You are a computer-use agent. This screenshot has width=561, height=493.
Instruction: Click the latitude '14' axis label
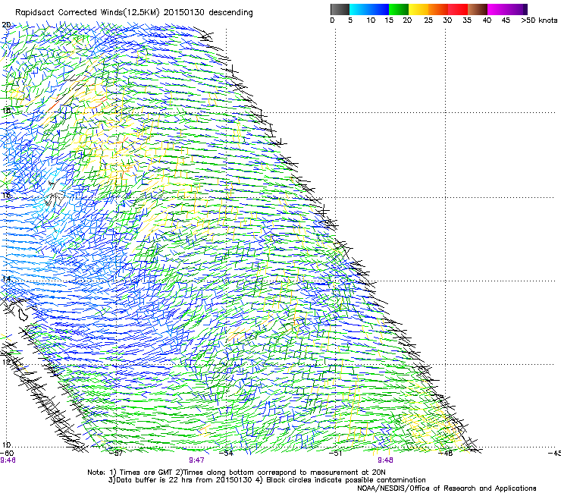[6, 279]
